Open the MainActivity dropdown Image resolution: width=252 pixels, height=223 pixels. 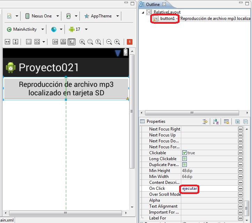click(x=25, y=29)
